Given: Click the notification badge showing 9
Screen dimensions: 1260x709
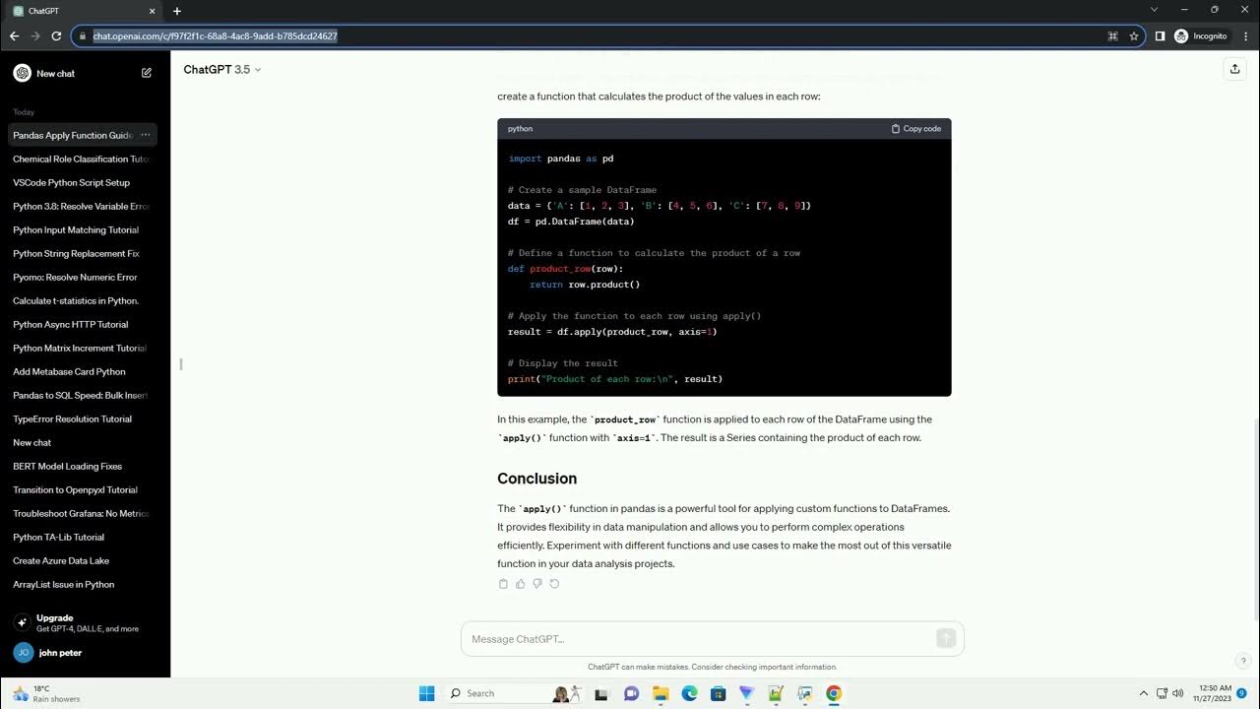Looking at the screenshot, I should [1242, 693].
